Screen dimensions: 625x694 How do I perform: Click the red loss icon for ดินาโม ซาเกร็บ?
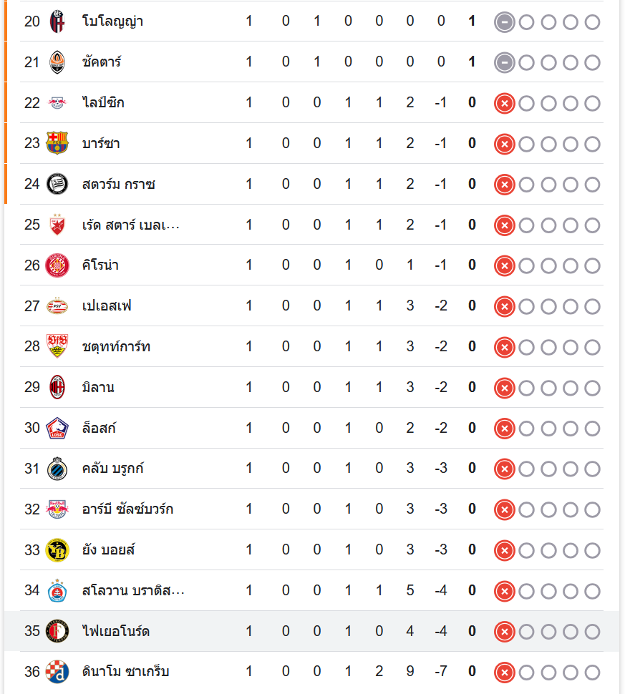click(504, 673)
